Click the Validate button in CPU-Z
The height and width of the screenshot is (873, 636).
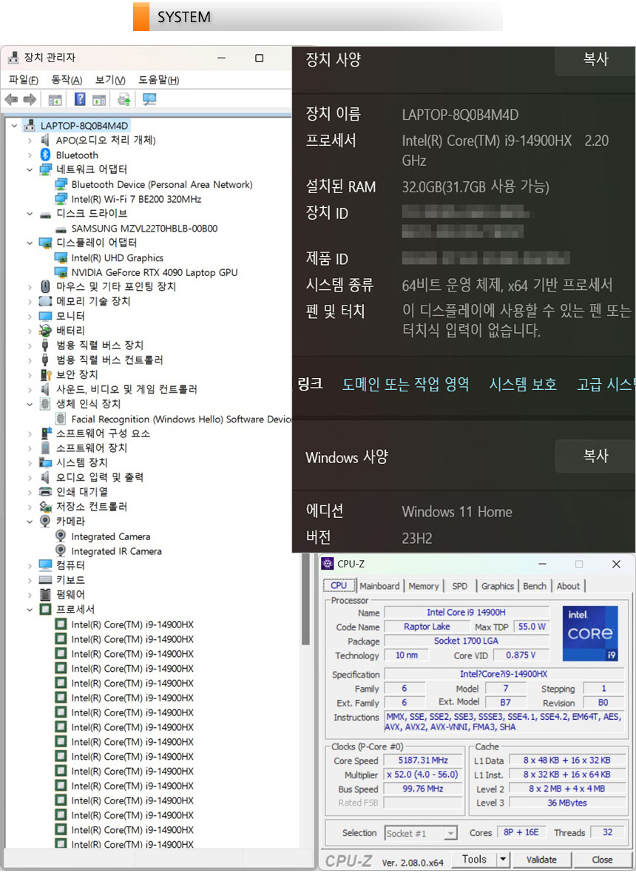[x=541, y=860]
